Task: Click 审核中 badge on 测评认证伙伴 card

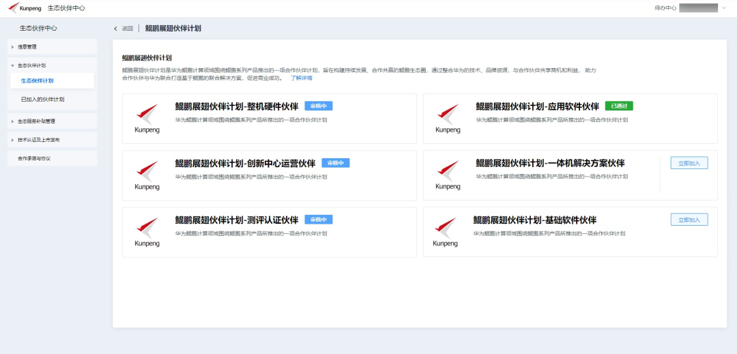Action: click(x=318, y=220)
